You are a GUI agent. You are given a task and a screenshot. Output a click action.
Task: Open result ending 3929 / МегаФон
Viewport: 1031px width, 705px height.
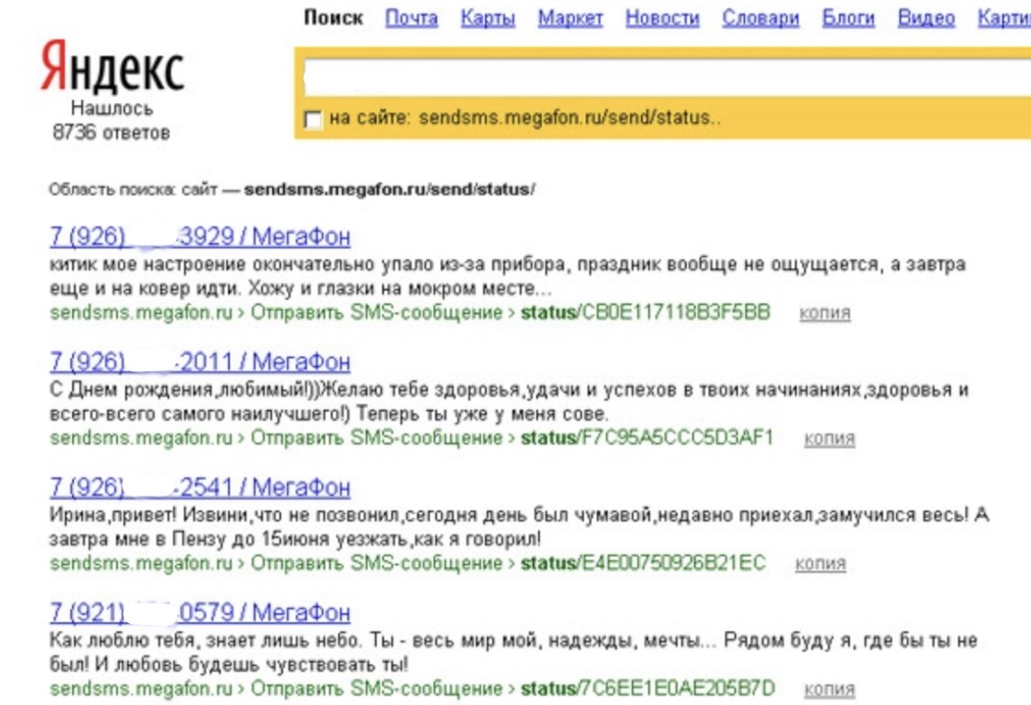[x=200, y=236]
